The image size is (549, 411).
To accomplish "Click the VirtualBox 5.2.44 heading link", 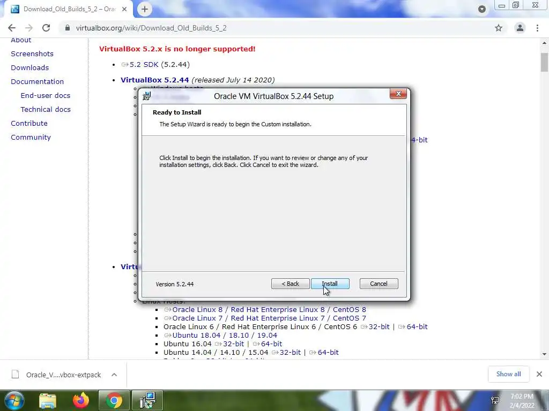I will (155, 80).
